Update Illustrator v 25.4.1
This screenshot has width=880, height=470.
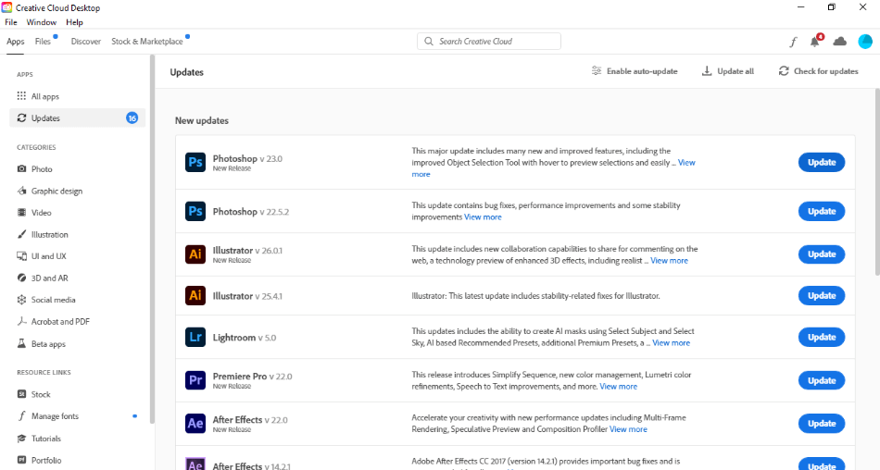point(822,295)
